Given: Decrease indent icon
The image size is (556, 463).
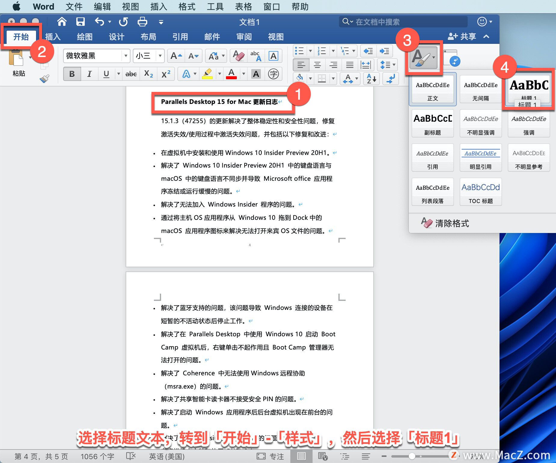Looking at the screenshot, I should (368, 51).
